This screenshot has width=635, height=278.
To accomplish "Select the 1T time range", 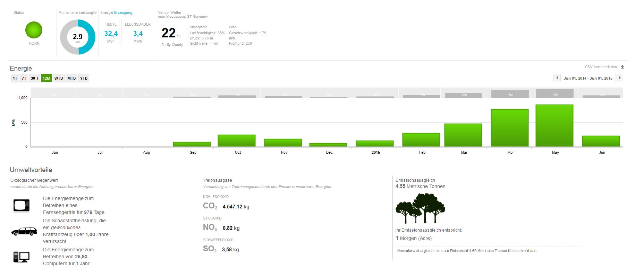I will click(x=15, y=78).
